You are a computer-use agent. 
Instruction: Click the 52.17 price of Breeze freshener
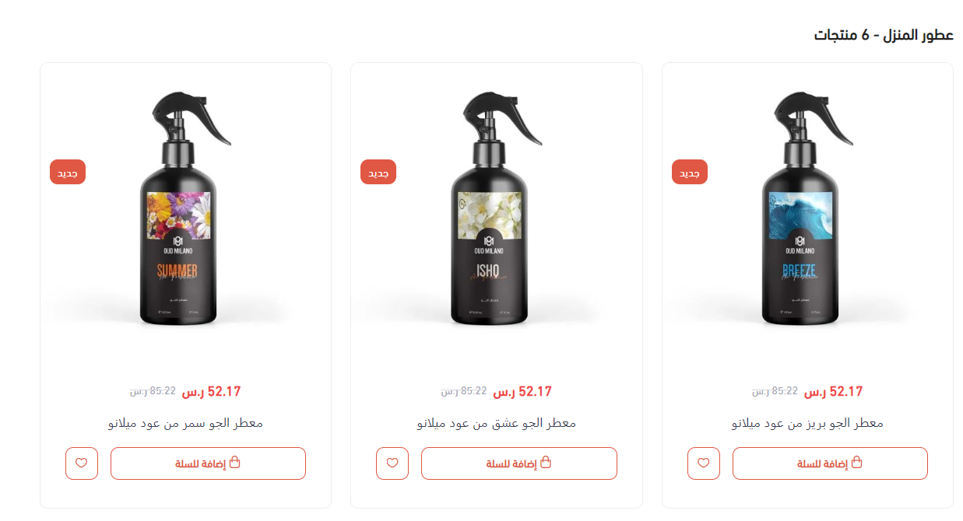[x=833, y=392]
